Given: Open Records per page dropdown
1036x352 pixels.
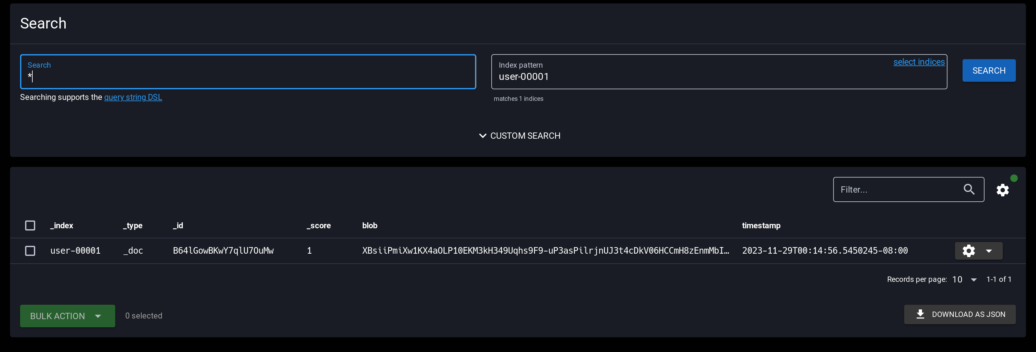Looking at the screenshot, I should [964, 279].
